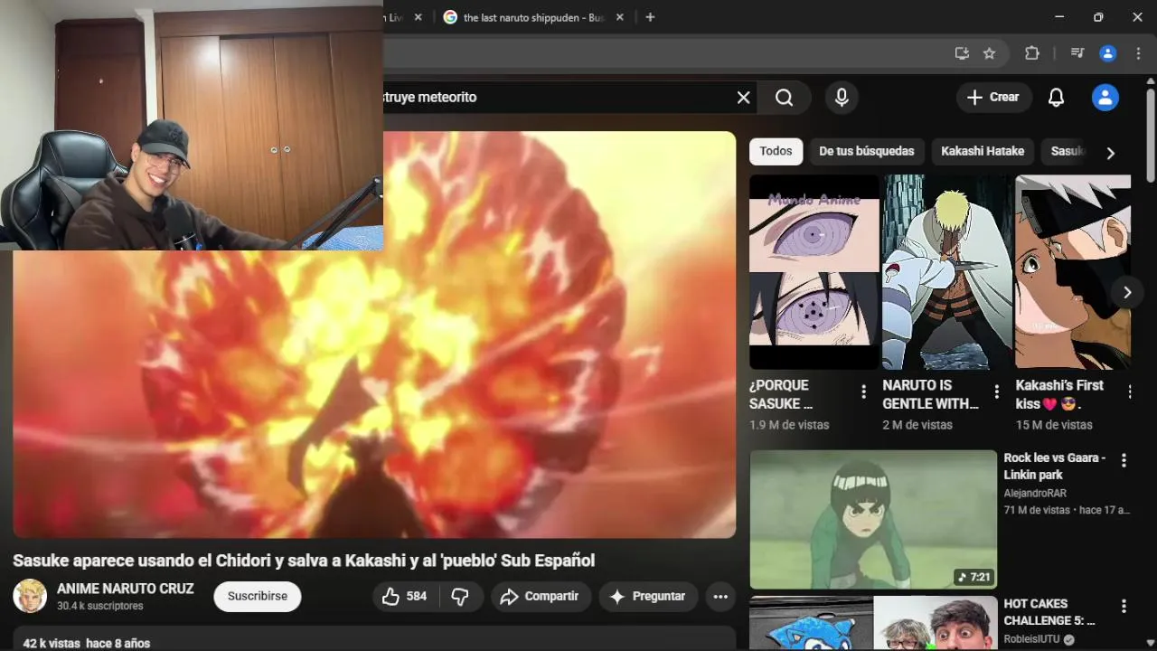Open AlejandroRAR channel link
1157x651 pixels.
click(x=1035, y=494)
